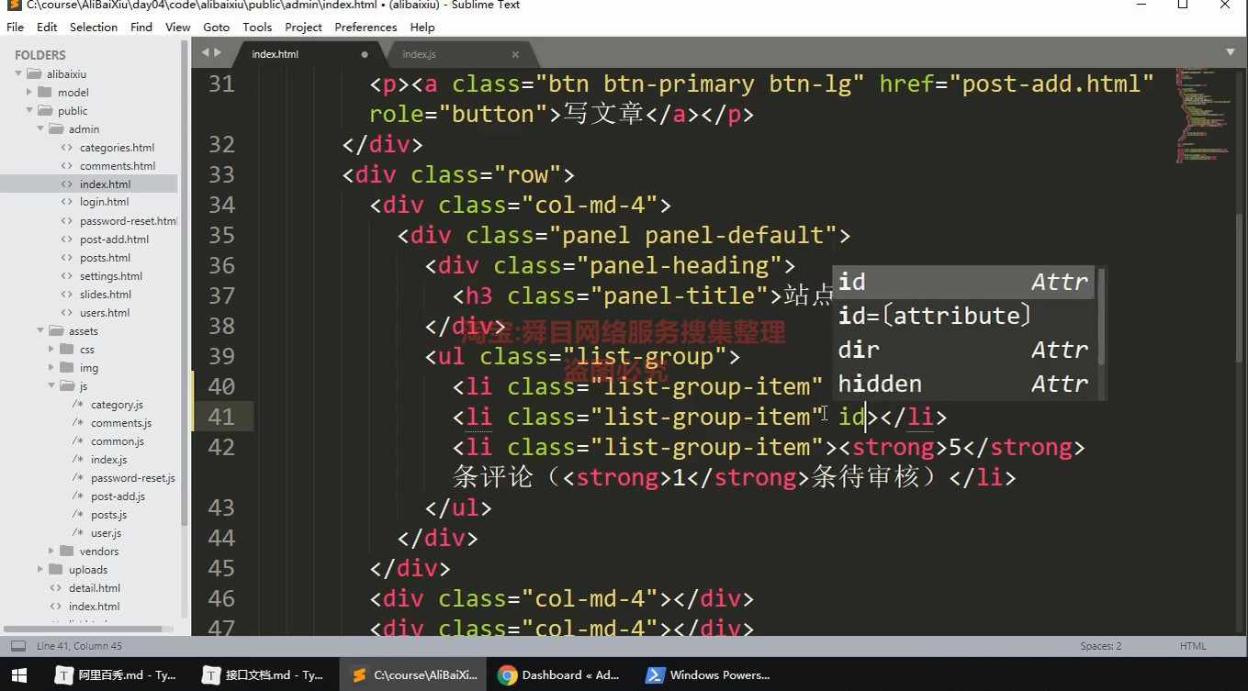Open the Selection menu
The height and width of the screenshot is (691, 1248).
(94, 28)
